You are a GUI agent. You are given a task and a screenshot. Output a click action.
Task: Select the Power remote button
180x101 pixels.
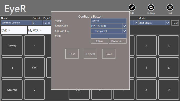click(x=12, y=46)
